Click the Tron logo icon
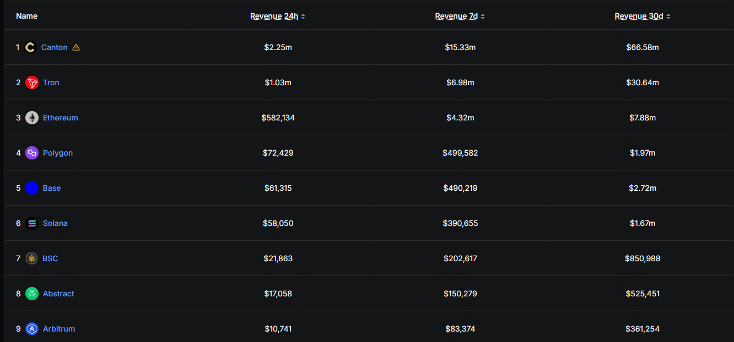The height and width of the screenshot is (342, 734). 31,82
